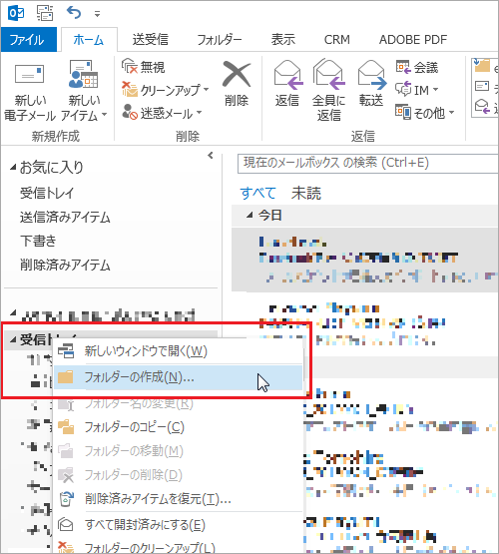This screenshot has height=554, width=499.
Task: Click the Undo arrow in quick access toolbar
Action: coord(74,13)
